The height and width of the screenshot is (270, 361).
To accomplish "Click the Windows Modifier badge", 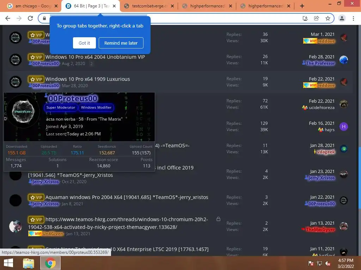I will point(96,108).
